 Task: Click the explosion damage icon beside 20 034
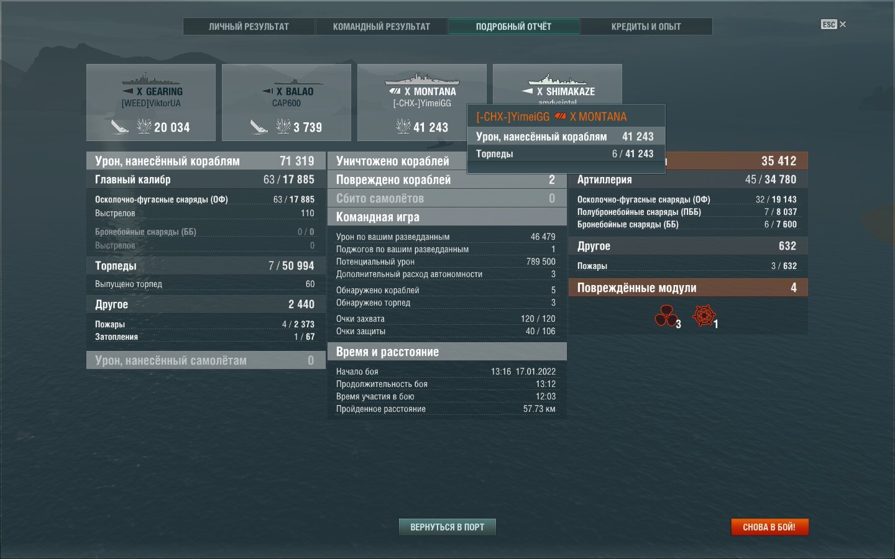pos(144,127)
